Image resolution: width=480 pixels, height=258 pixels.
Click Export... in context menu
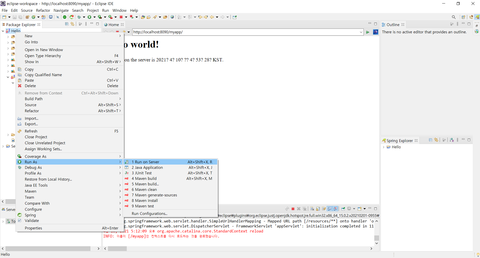click(x=70, y=124)
